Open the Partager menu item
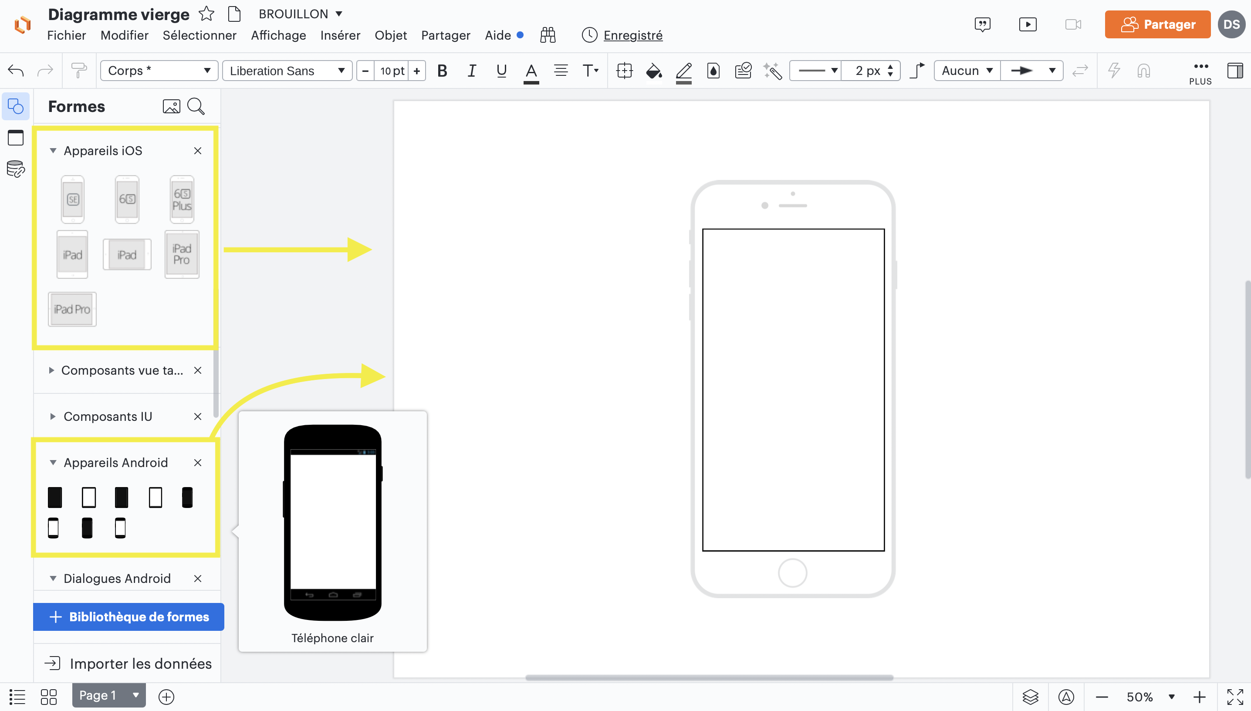1251x711 pixels. pyautogui.click(x=446, y=35)
